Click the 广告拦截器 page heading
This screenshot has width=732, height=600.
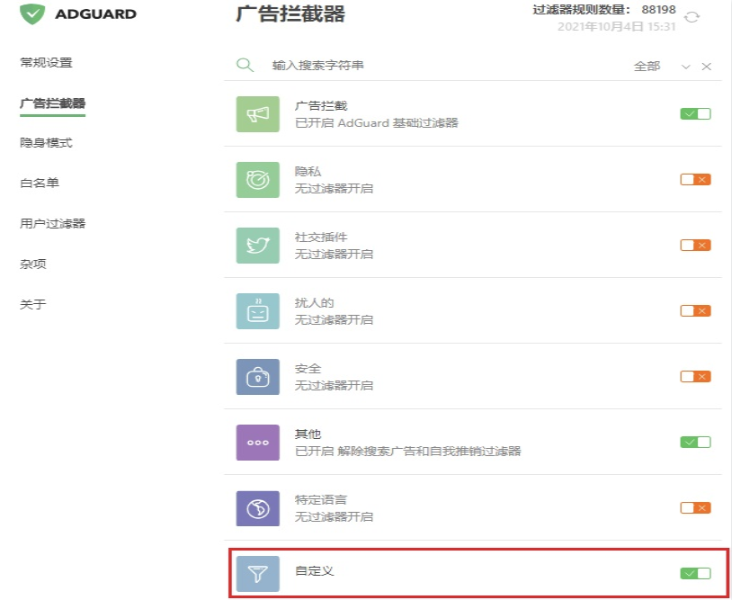tap(290, 13)
